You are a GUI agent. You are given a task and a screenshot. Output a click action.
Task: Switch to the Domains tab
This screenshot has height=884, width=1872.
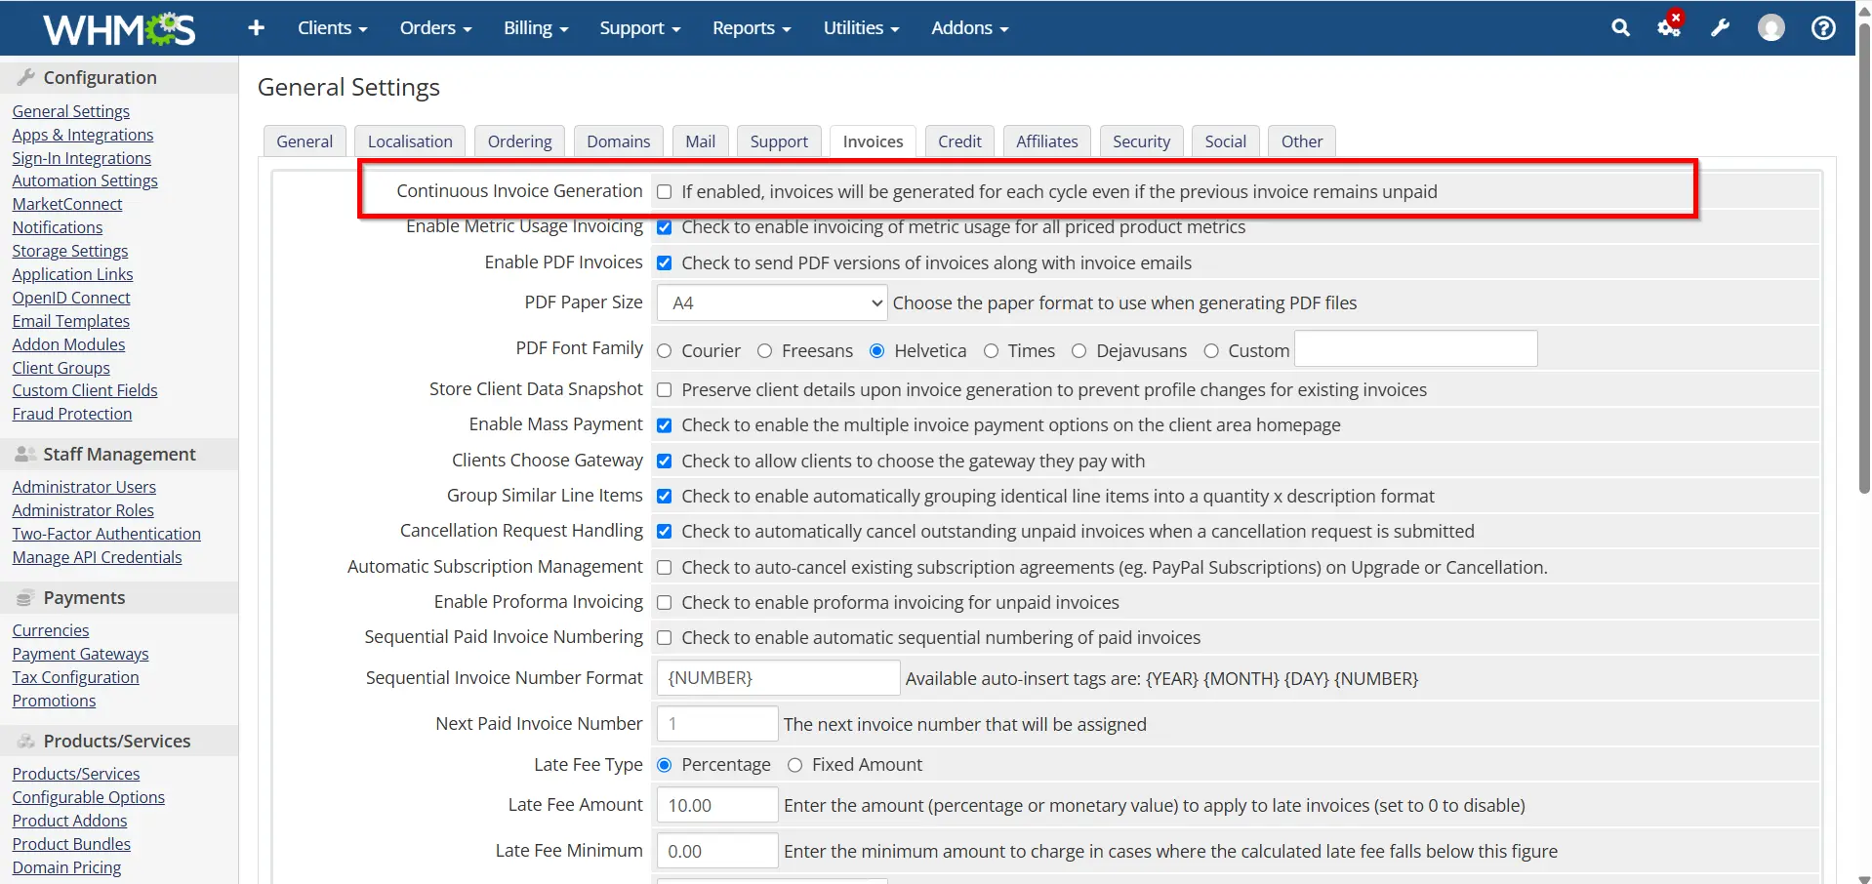[618, 141]
